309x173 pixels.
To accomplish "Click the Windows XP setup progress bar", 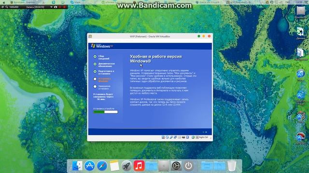I will pyautogui.click(x=105, y=112).
